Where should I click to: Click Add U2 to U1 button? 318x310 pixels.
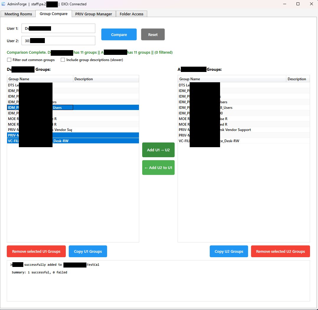(x=158, y=168)
